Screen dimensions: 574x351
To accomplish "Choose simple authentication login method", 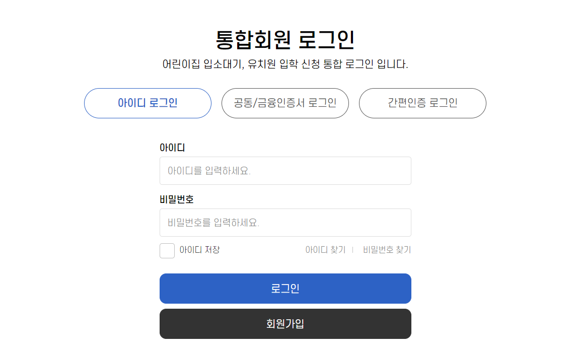I will point(422,103).
